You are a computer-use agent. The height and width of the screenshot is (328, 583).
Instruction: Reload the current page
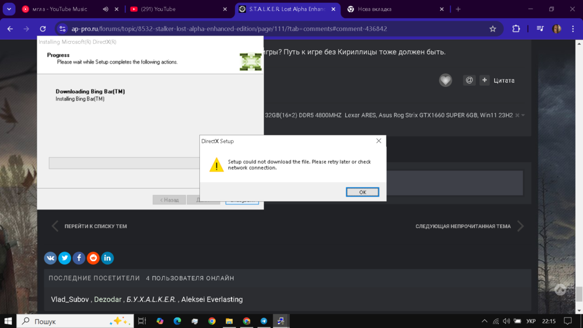coord(43,29)
